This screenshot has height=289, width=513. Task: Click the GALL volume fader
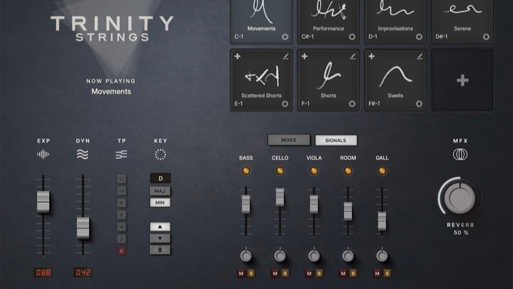click(x=382, y=221)
